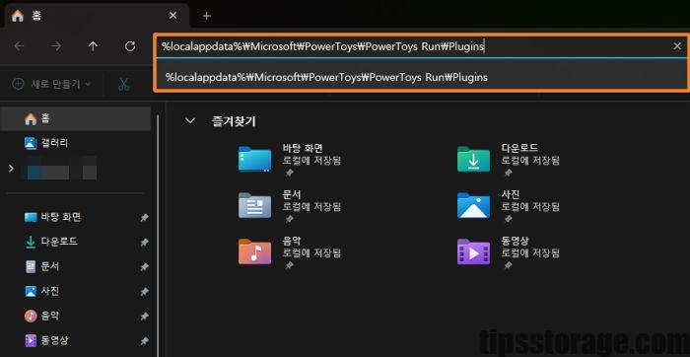Select 홈 in the navigation pane
The image size is (690, 357).
click(x=75, y=118)
